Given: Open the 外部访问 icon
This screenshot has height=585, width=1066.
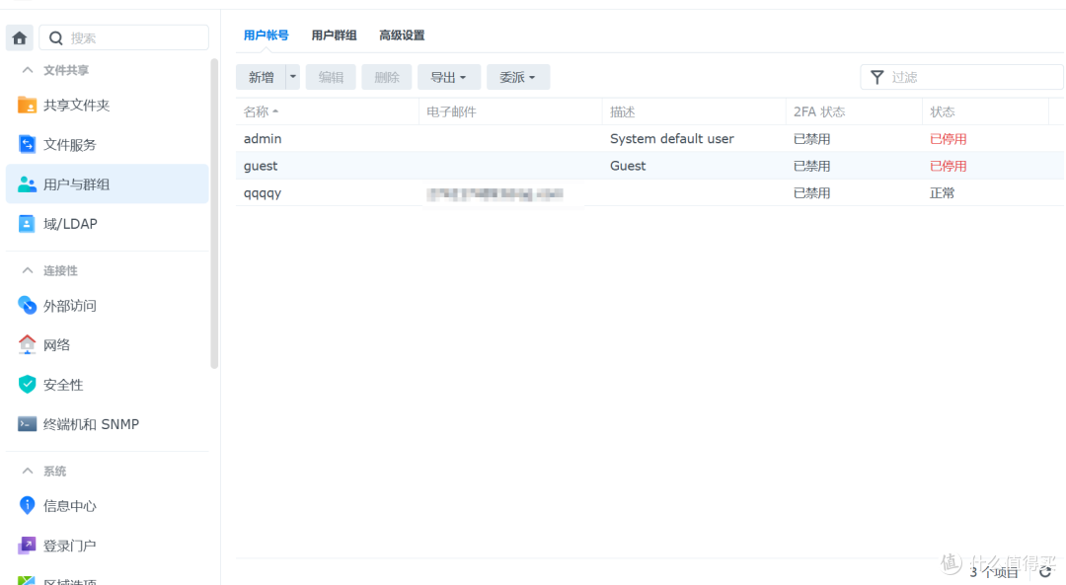Looking at the screenshot, I should pyautogui.click(x=27, y=306).
